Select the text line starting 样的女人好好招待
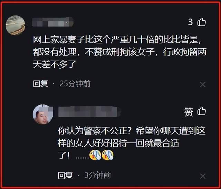 click(118, 143)
